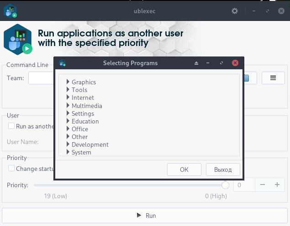Click the plus icon to increase priority
This screenshot has height=226, width=290.
[277, 185]
